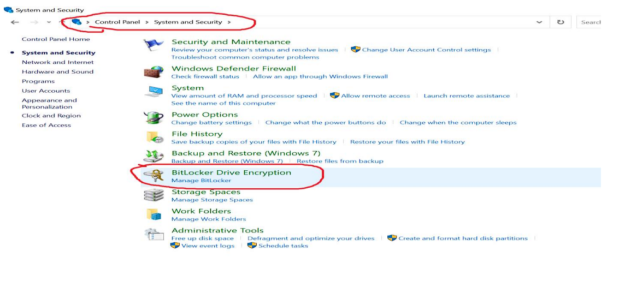Image resolution: width=619 pixels, height=281 pixels.
Task: Open the Security and Maintenance heading
Action: (x=231, y=42)
